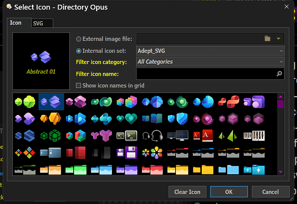Open the Adept_SVG icon set dropdown
The width and height of the screenshot is (297, 204).
(x=210, y=51)
